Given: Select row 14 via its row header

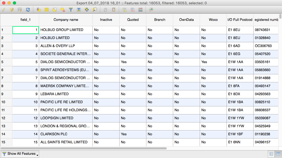Looking at the screenshot, I should coord(6,134).
